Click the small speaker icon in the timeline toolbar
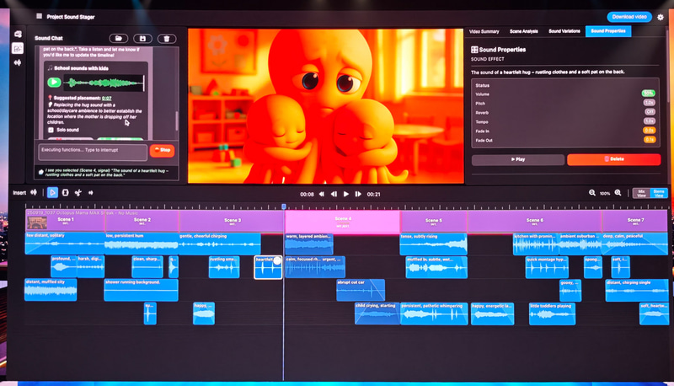This screenshot has height=386, width=674. pyautogui.click(x=91, y=192)
